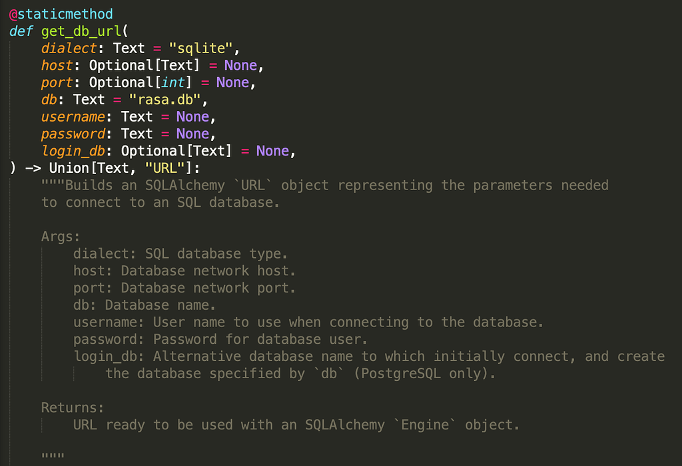
Task: Click the Args: heading in docstring
Action: (x=61, y=237)
